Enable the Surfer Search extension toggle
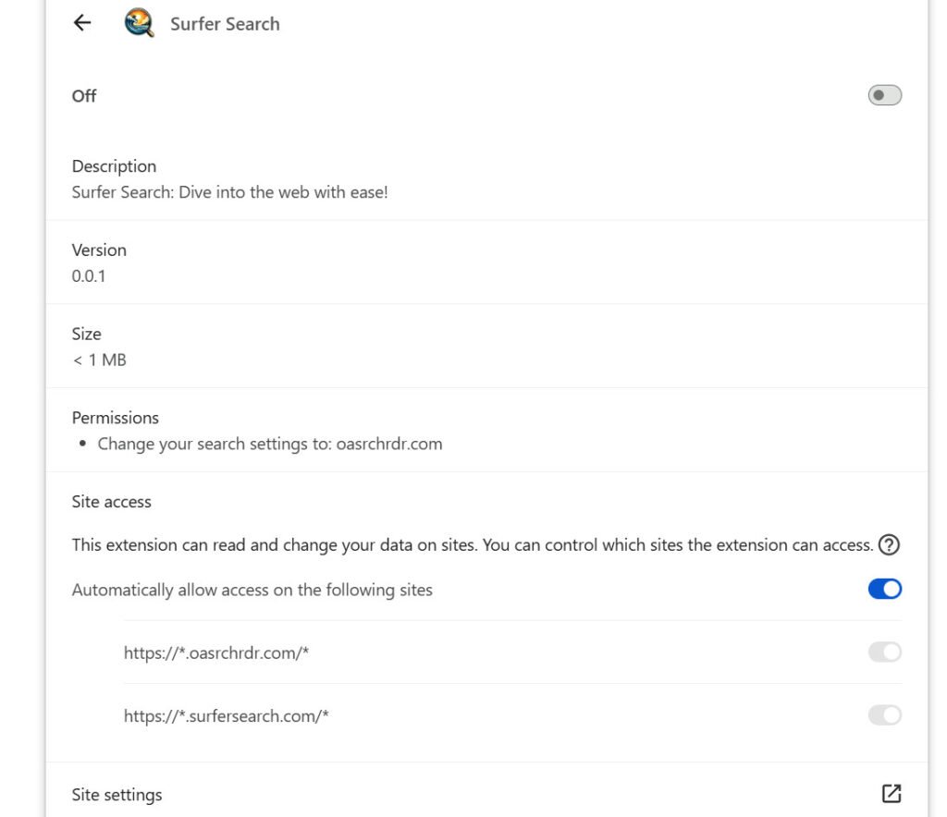 click(x=884, y=95)
